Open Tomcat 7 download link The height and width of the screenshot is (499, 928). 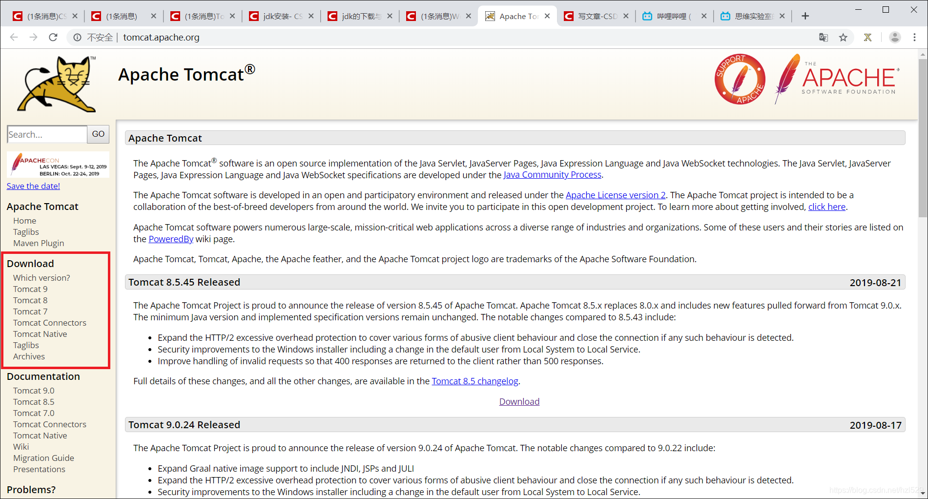(30, 312)
